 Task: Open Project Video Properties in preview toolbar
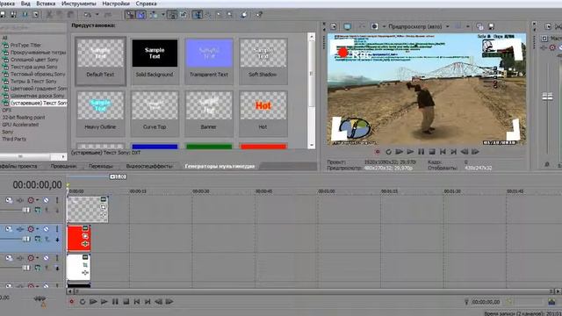click(x=334, y=26)
